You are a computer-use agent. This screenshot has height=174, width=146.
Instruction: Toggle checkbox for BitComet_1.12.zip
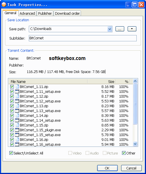[x=12, y=96]
